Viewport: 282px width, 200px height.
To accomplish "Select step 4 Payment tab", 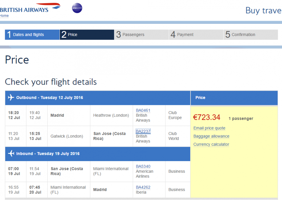I will [196, 35].
